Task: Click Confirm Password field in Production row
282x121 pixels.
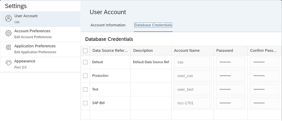Action: point(264,76)
